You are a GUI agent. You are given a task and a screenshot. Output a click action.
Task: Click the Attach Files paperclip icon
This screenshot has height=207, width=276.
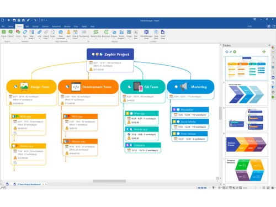pos(46,32)
